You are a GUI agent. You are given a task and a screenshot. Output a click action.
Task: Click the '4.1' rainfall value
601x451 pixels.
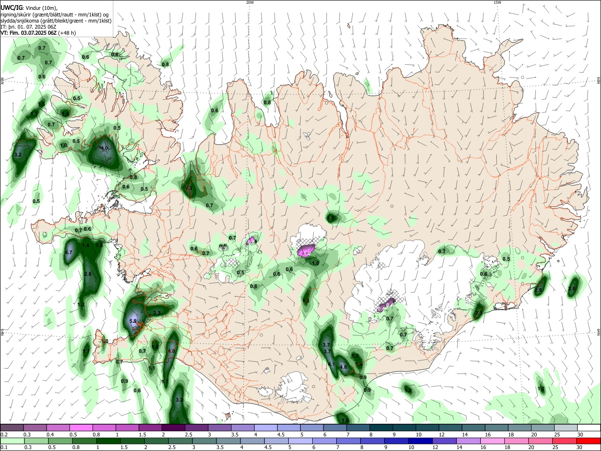331,365
